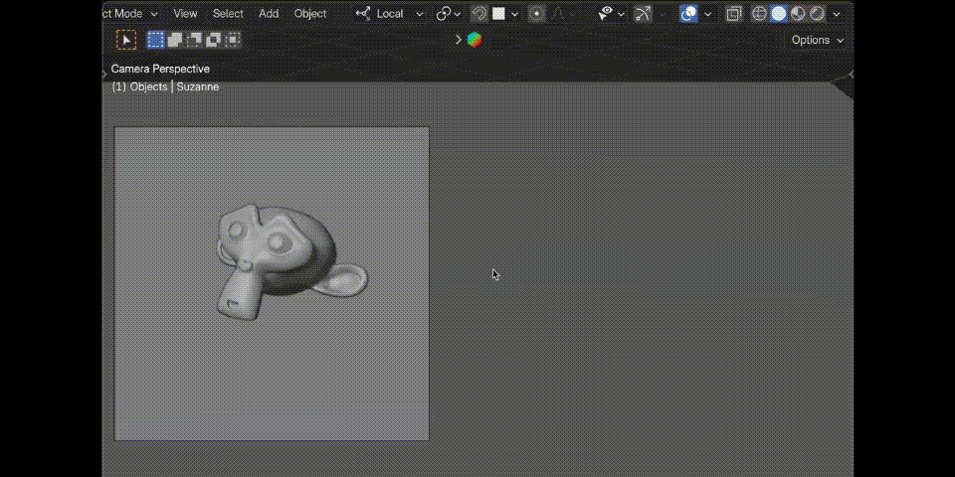
Task: Expand the chevron beside the hexagon icon
Action: (x=459, y=40)
